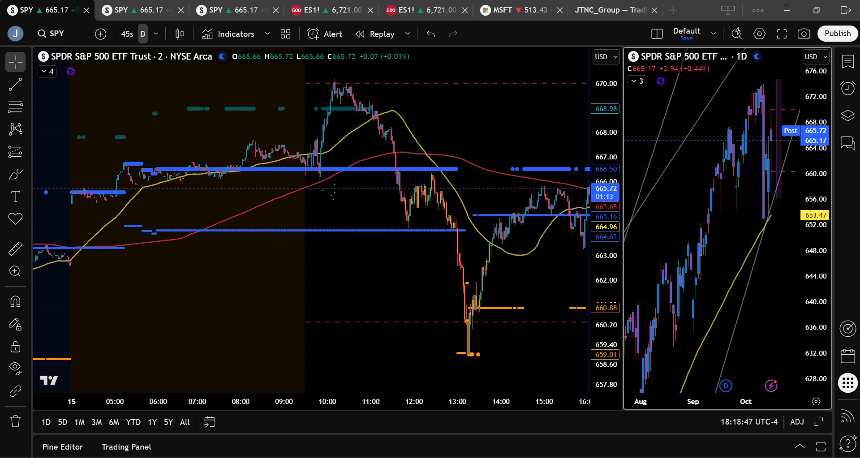Open the Fibonacci retracement tools

click(x=15, y=107)
